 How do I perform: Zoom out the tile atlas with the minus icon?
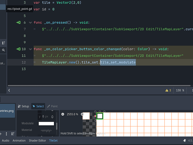tap(63, 114)
